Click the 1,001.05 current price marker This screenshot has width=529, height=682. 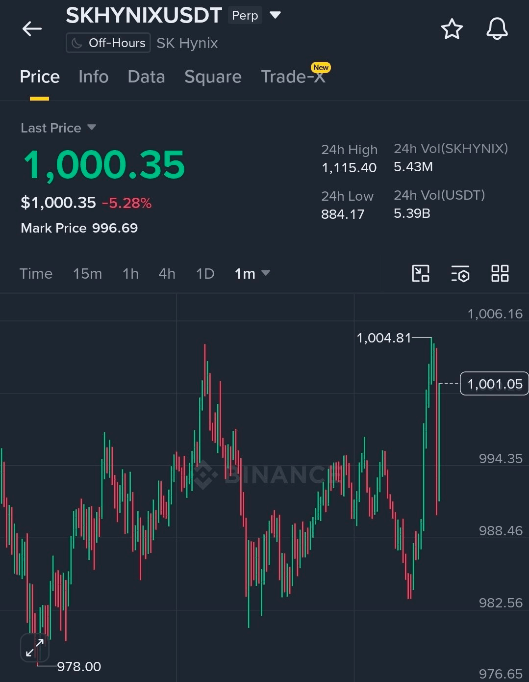pos(494,384)
